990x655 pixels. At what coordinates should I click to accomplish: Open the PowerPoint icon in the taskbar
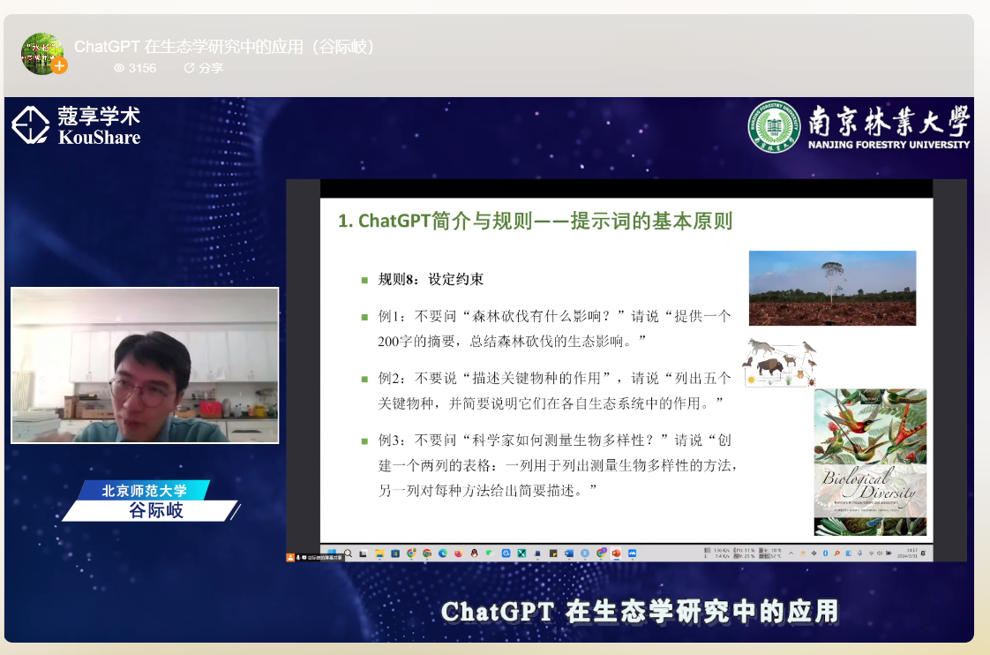point(617,553)
